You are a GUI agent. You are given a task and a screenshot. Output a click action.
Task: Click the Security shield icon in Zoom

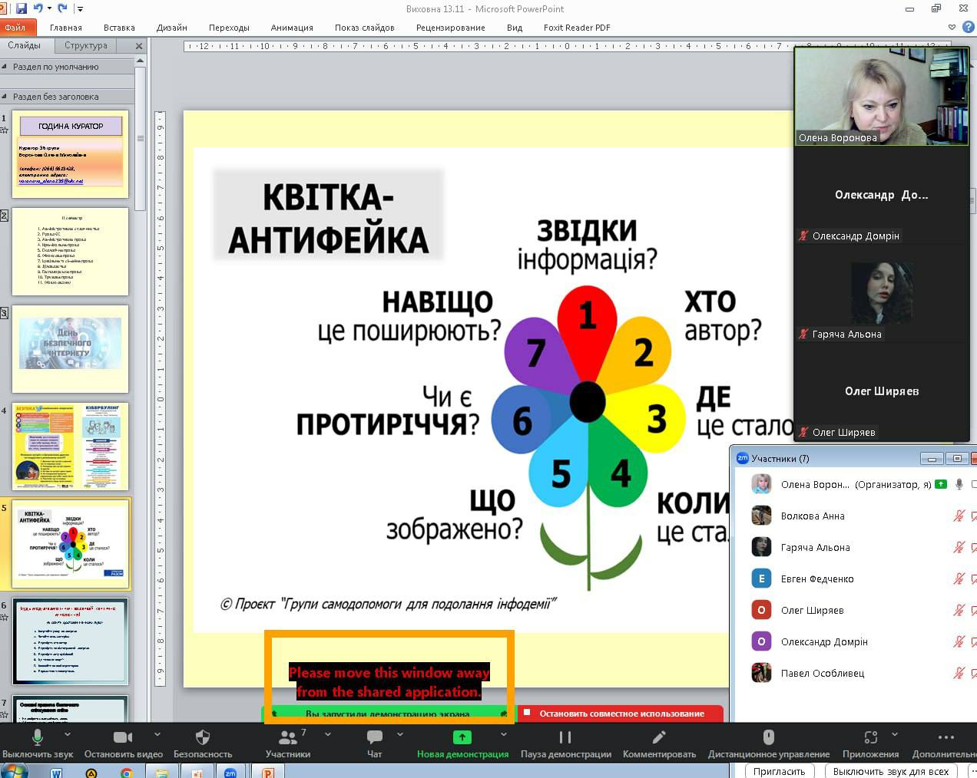tap(203, 737)
